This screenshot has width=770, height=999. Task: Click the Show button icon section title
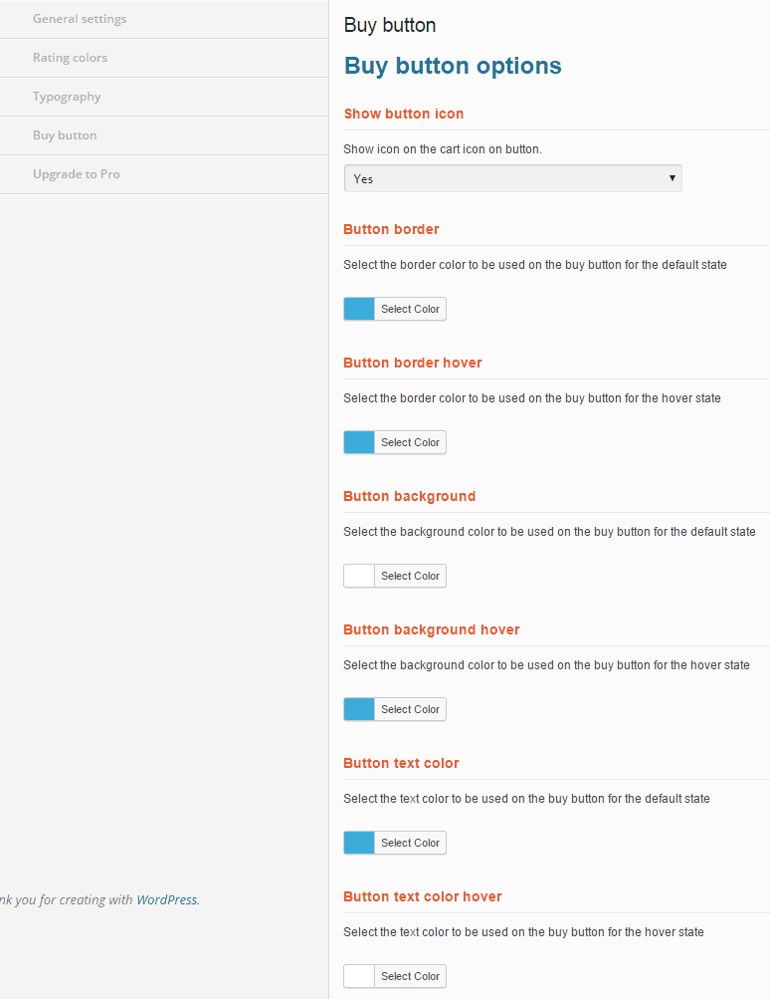tap(404, 115)
